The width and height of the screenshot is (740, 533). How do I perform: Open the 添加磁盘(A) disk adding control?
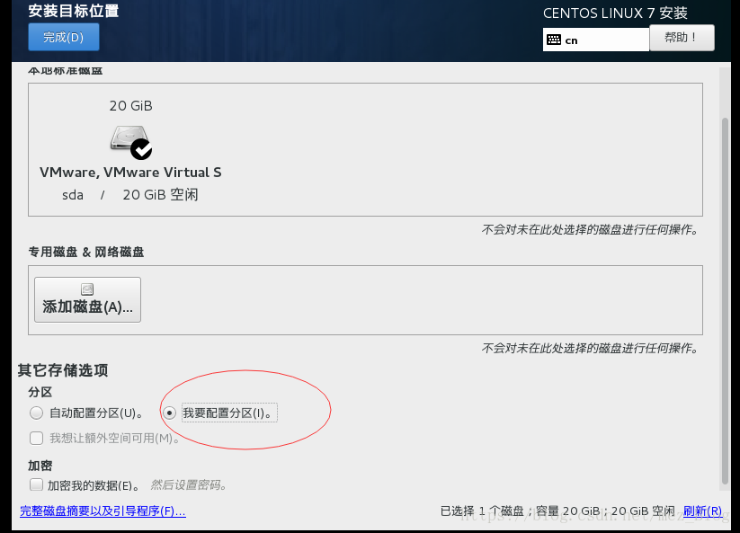coord(86,300)
